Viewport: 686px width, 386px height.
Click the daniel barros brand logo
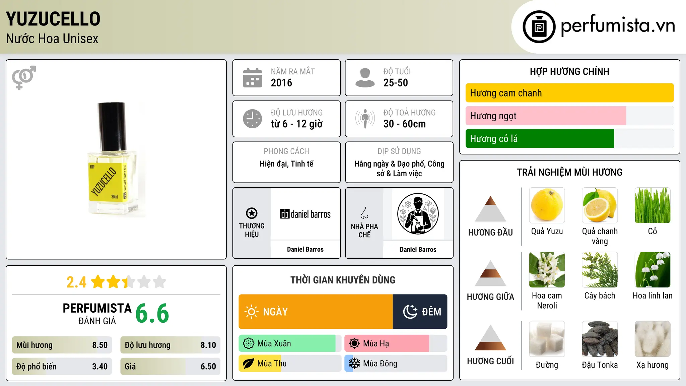tap(305, 214)
